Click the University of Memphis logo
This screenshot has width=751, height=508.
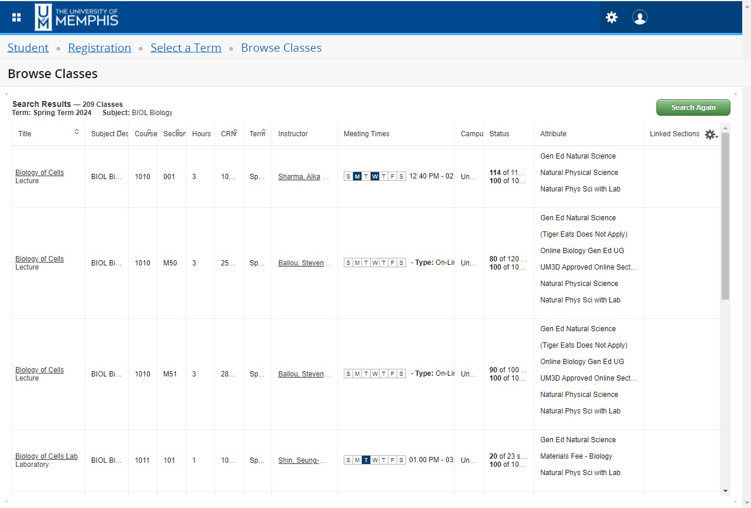pyautogui.click(x=77, y=18)
